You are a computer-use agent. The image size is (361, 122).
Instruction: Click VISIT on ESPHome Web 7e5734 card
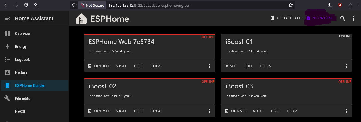point(121,66)
